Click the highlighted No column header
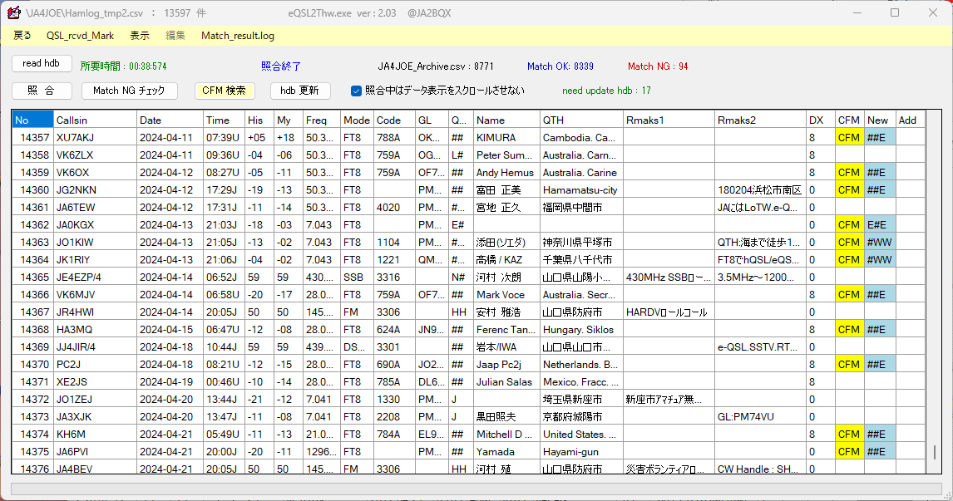 click(32, 120)
